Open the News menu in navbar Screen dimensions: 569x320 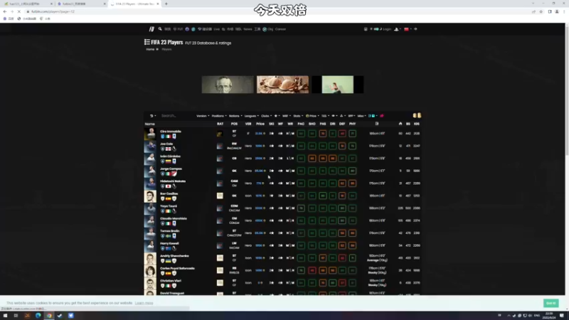tap(248, 29)
